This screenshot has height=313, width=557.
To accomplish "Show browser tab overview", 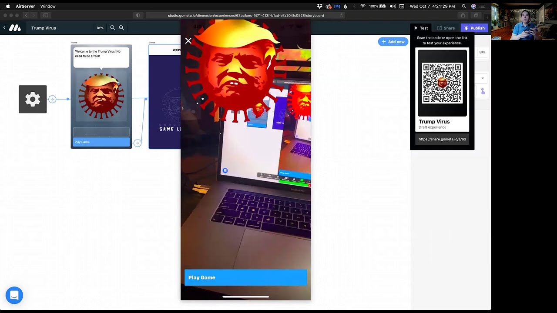I will 476,15.
